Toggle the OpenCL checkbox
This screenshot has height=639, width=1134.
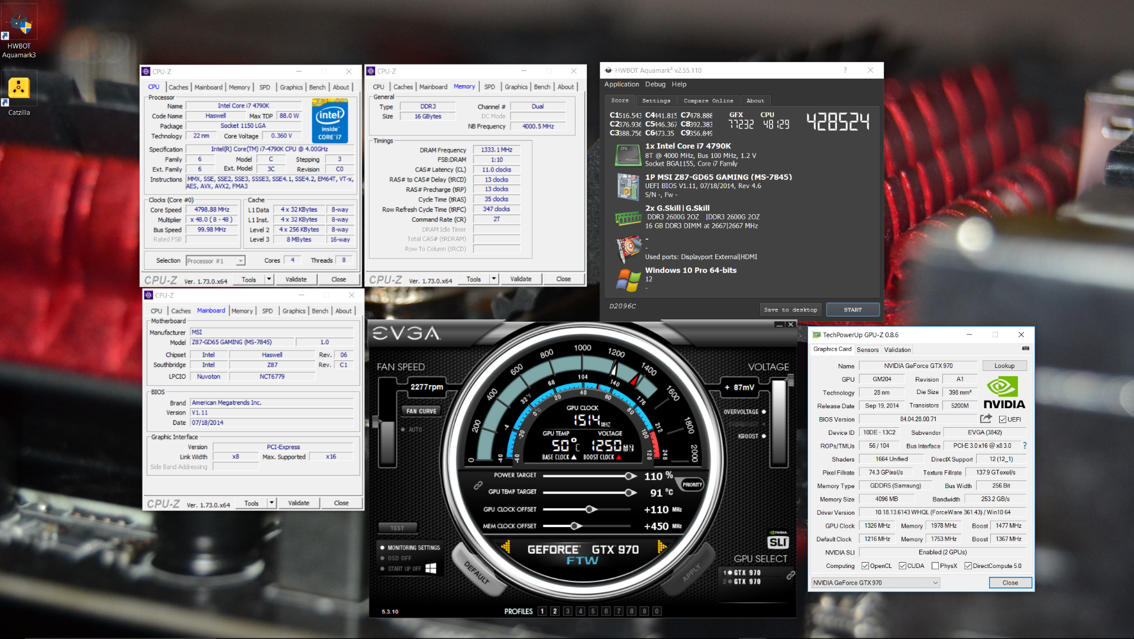(865, 566)
